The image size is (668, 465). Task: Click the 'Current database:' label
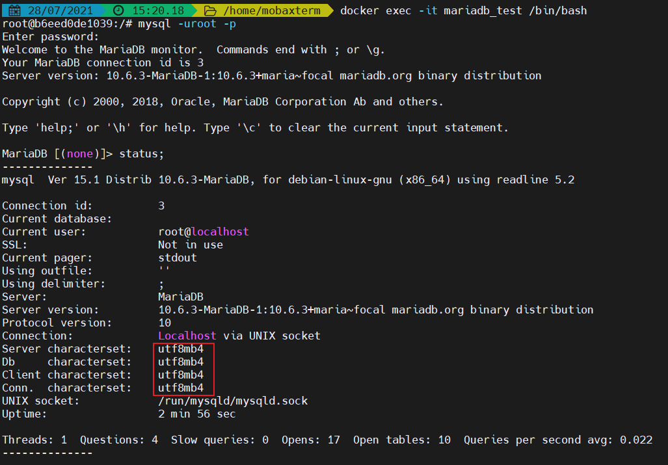click(x=57, y=219)
